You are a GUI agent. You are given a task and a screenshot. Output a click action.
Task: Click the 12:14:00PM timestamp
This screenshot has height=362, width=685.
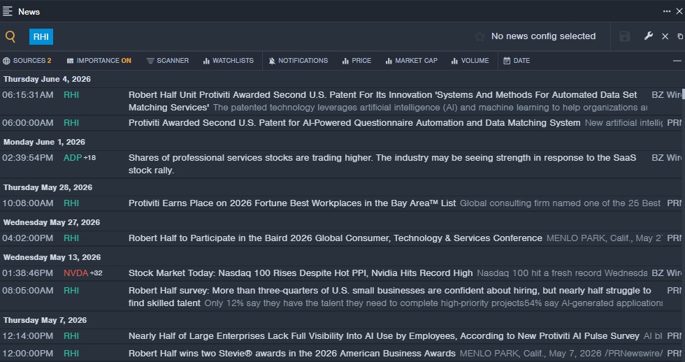[27, 336]
